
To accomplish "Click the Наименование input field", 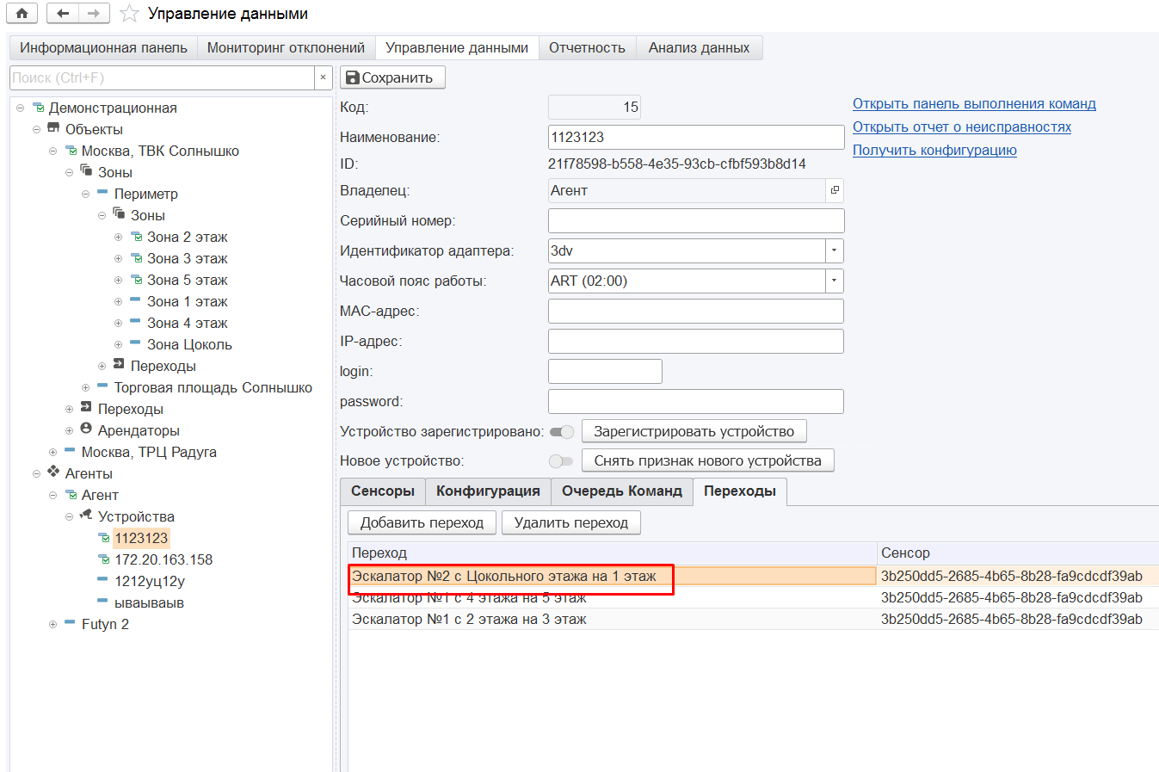I will pyautogui.click(x=696, y=137).
